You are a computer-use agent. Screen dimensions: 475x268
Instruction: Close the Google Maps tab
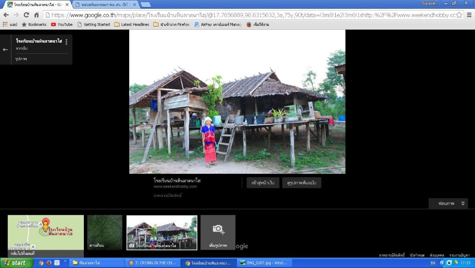click(x=67, y=4)
